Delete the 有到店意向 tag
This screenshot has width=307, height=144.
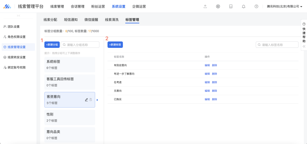pos(215,65)
